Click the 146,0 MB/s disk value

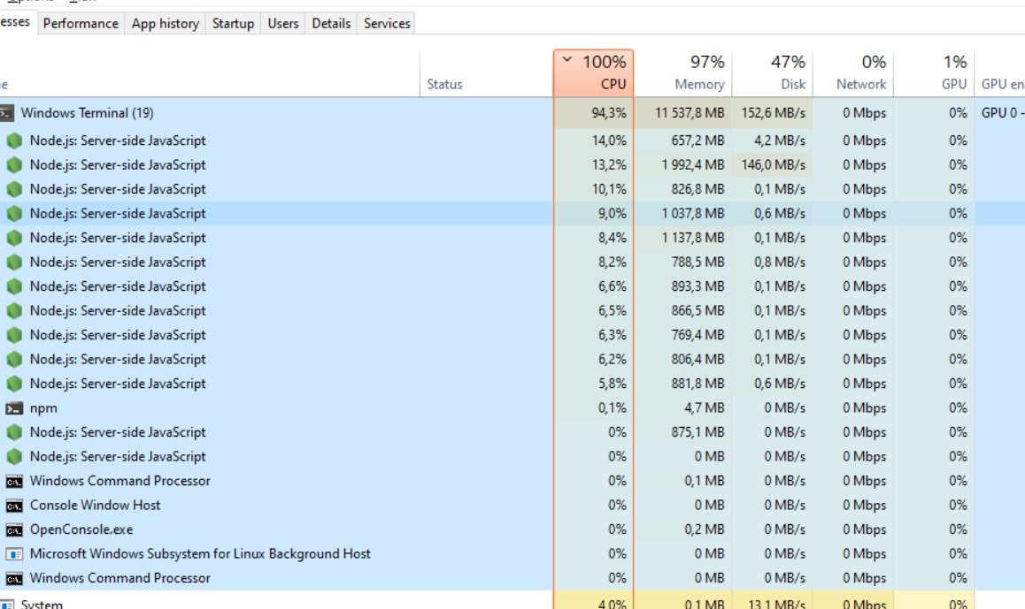pos(774,165)
